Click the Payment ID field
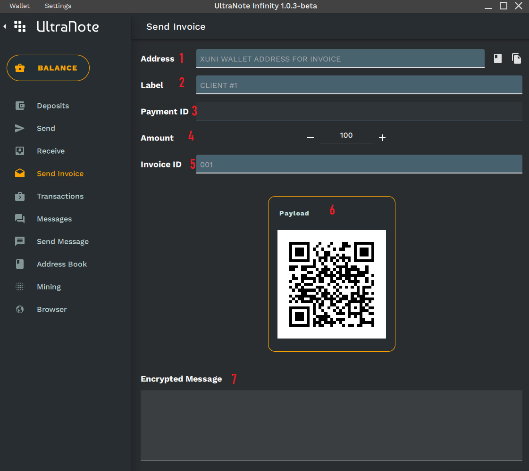The height and width of the screenshot is (471, 529). (x=359, y=111)
